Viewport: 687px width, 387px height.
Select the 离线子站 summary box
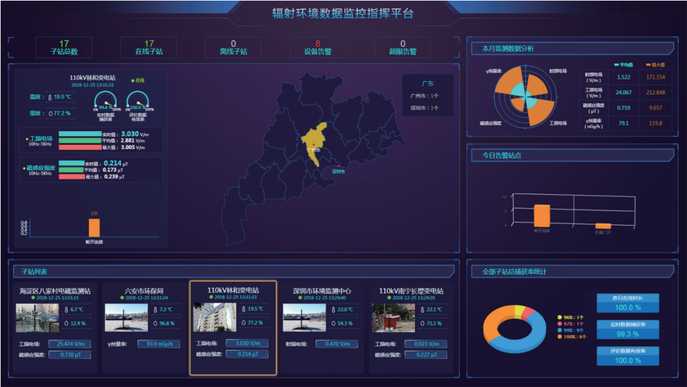(233, 47)
